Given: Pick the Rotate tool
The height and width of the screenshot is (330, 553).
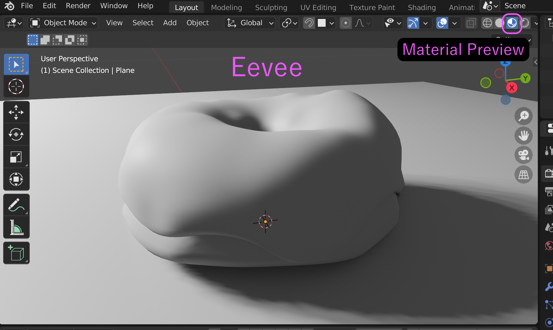Looking at the screenshot, I should point(16,134).
